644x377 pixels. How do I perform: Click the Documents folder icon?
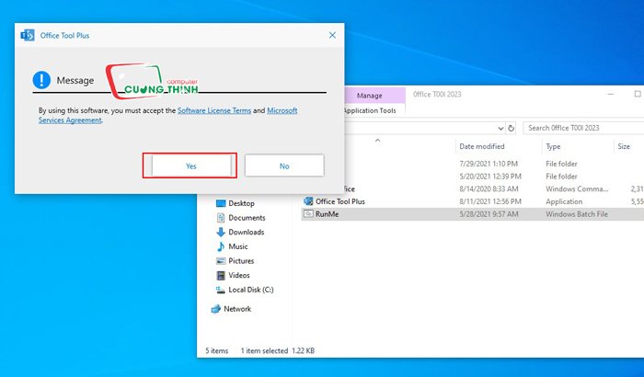point(221,218)
